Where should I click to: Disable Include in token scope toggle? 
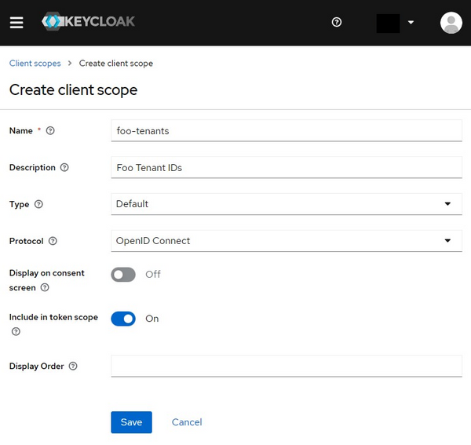coord(123,319)
